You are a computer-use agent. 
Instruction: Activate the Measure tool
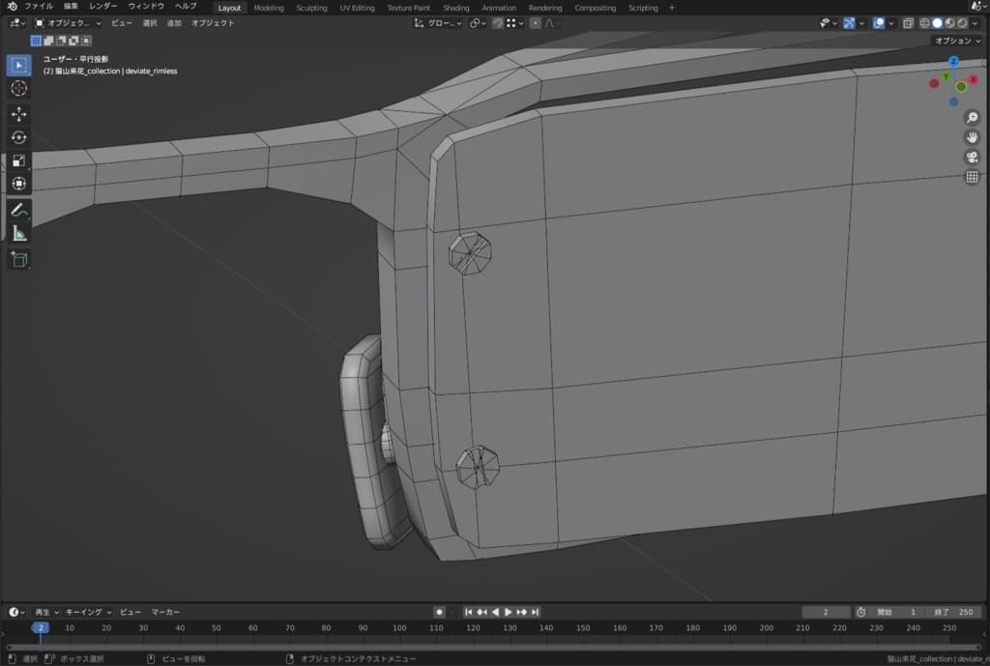click(19, 233)
